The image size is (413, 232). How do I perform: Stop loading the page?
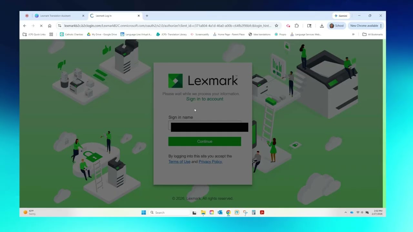pos(41,26)
